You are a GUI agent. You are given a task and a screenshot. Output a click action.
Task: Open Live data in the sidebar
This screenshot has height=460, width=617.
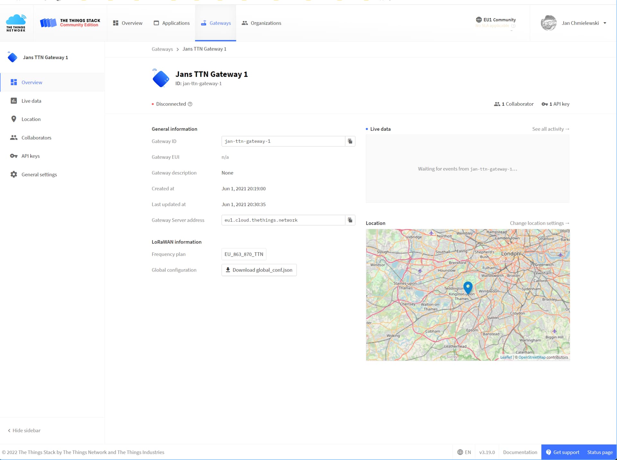pyautogui.click(x=52, y=101)
